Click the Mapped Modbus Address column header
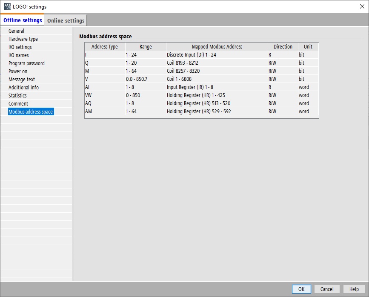 point(217,47)
